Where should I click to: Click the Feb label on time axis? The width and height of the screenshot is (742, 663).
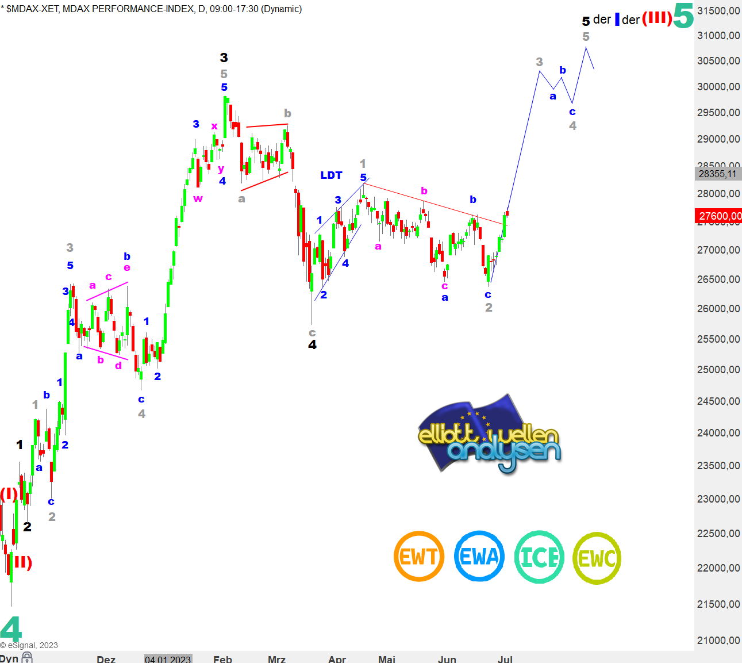[222, 659]
